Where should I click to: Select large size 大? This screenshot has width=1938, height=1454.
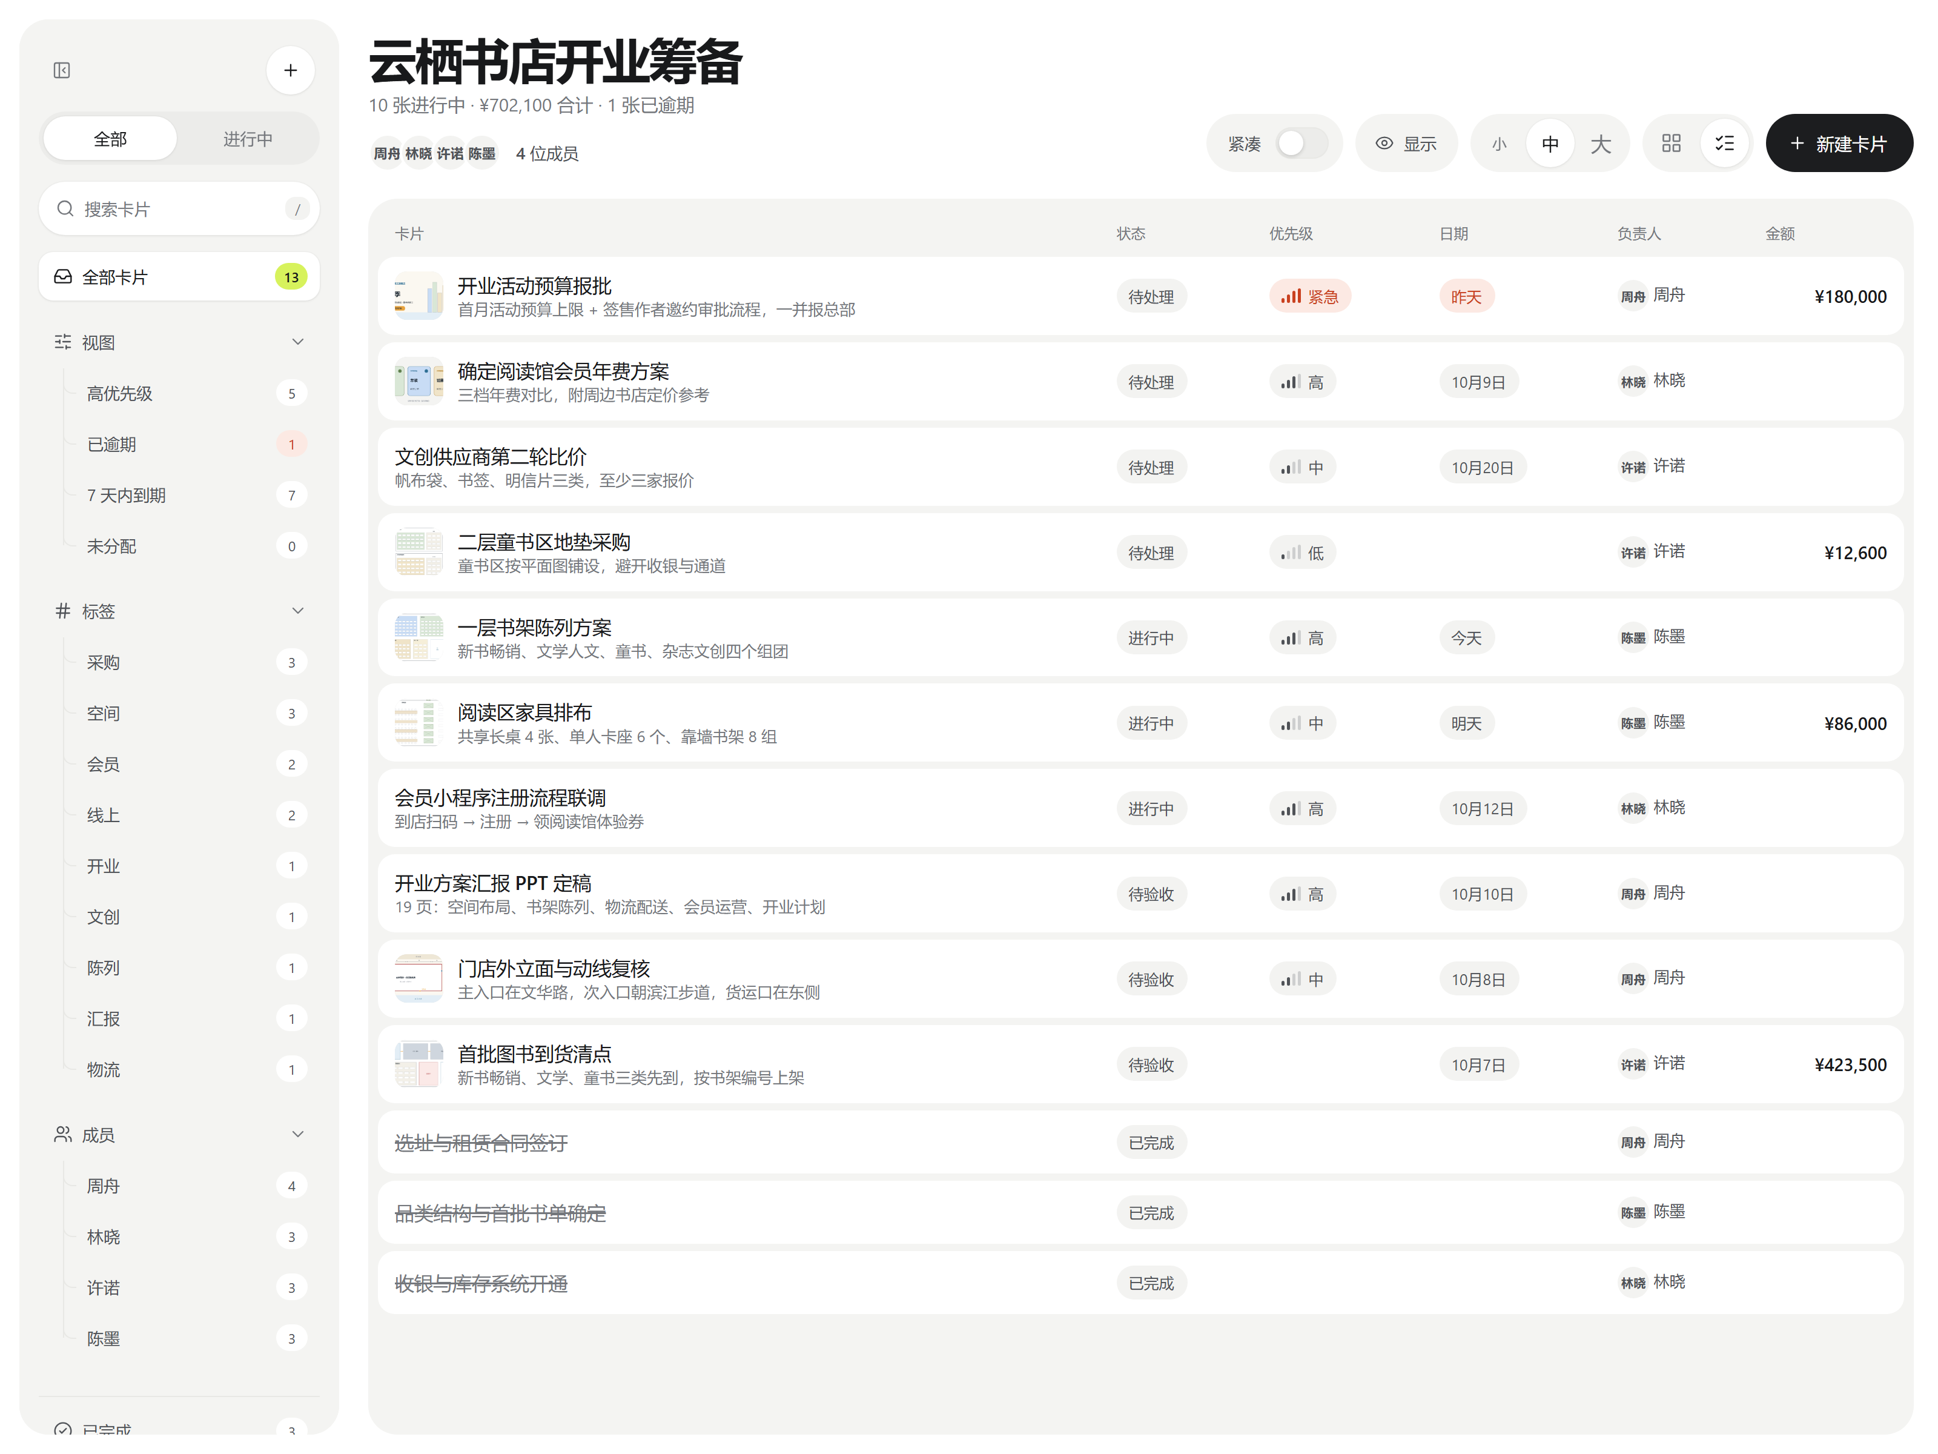[1601, 143]
